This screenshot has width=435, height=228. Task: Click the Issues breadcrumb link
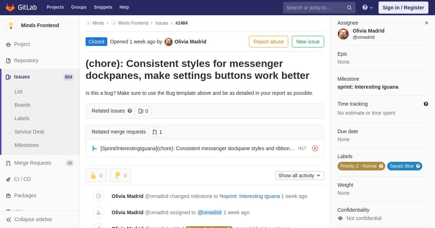162,23
